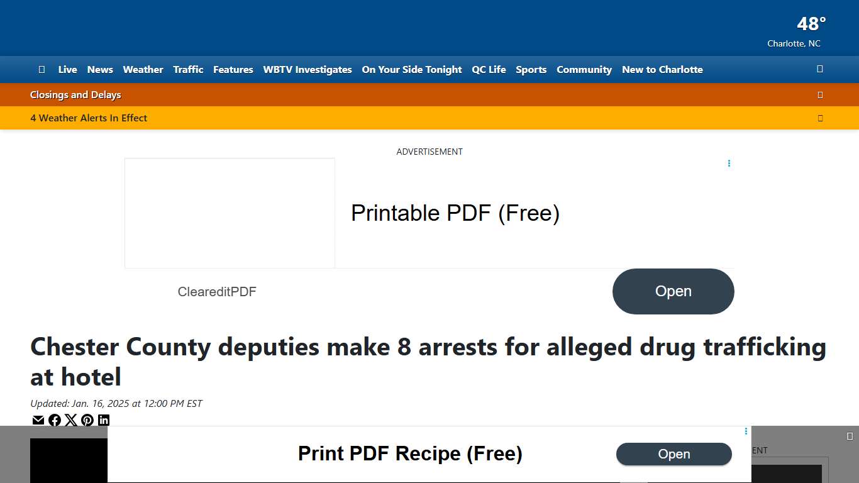Click the Printable PDF (Free) ad headline
The height and width of the screenshot is (483, 859).
455,213
